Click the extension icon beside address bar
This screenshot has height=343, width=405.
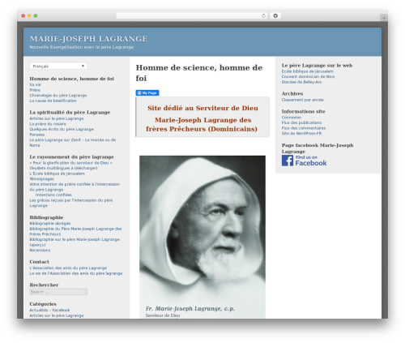pos(275,15)
